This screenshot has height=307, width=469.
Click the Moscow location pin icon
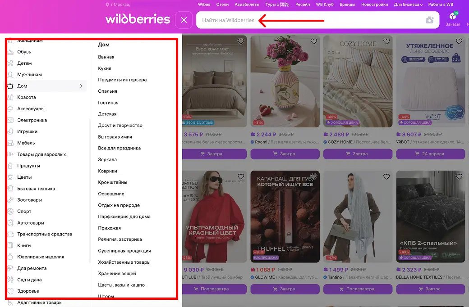(x=107, y=5)
